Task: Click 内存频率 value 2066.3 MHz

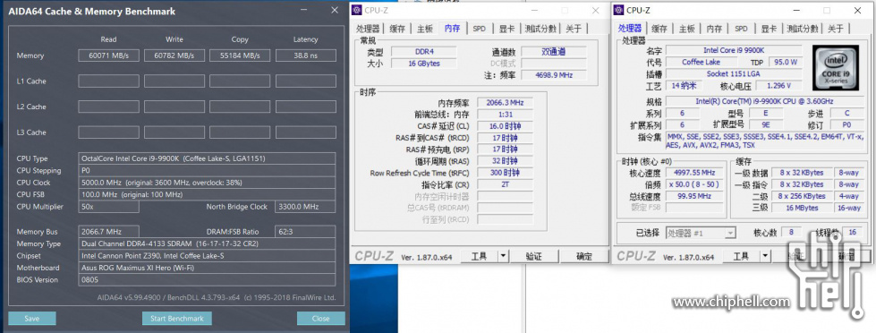Action: (x=505, y=103)
